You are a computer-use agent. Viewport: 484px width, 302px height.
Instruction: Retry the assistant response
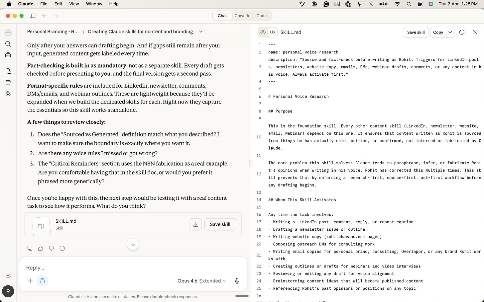(x=62, y=248)
